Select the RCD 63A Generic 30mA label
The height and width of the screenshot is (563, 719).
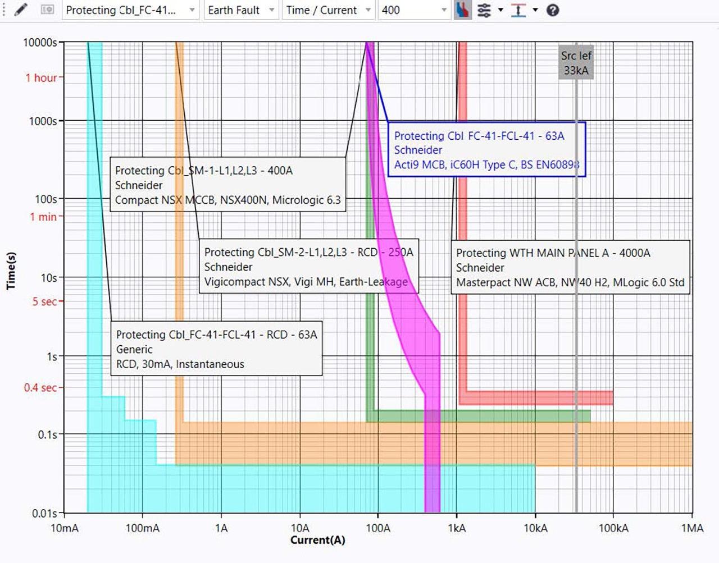click(216, 349)
